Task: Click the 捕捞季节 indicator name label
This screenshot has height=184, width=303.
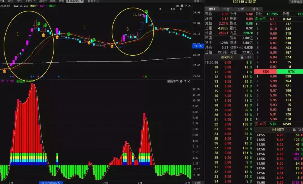Action: [173, 81]
